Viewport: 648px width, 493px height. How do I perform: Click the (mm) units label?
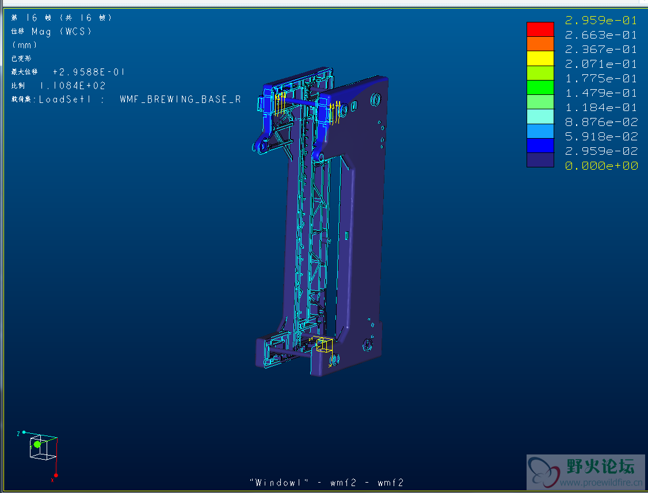[x=25, y=45]
